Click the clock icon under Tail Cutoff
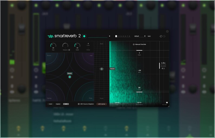 (x=162, y=68)
